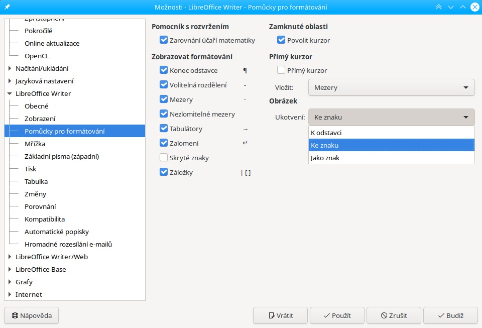This screenshot has height=328, width=482.
Task: Select Online aktualizace in the tree
Action: (52, 43)
